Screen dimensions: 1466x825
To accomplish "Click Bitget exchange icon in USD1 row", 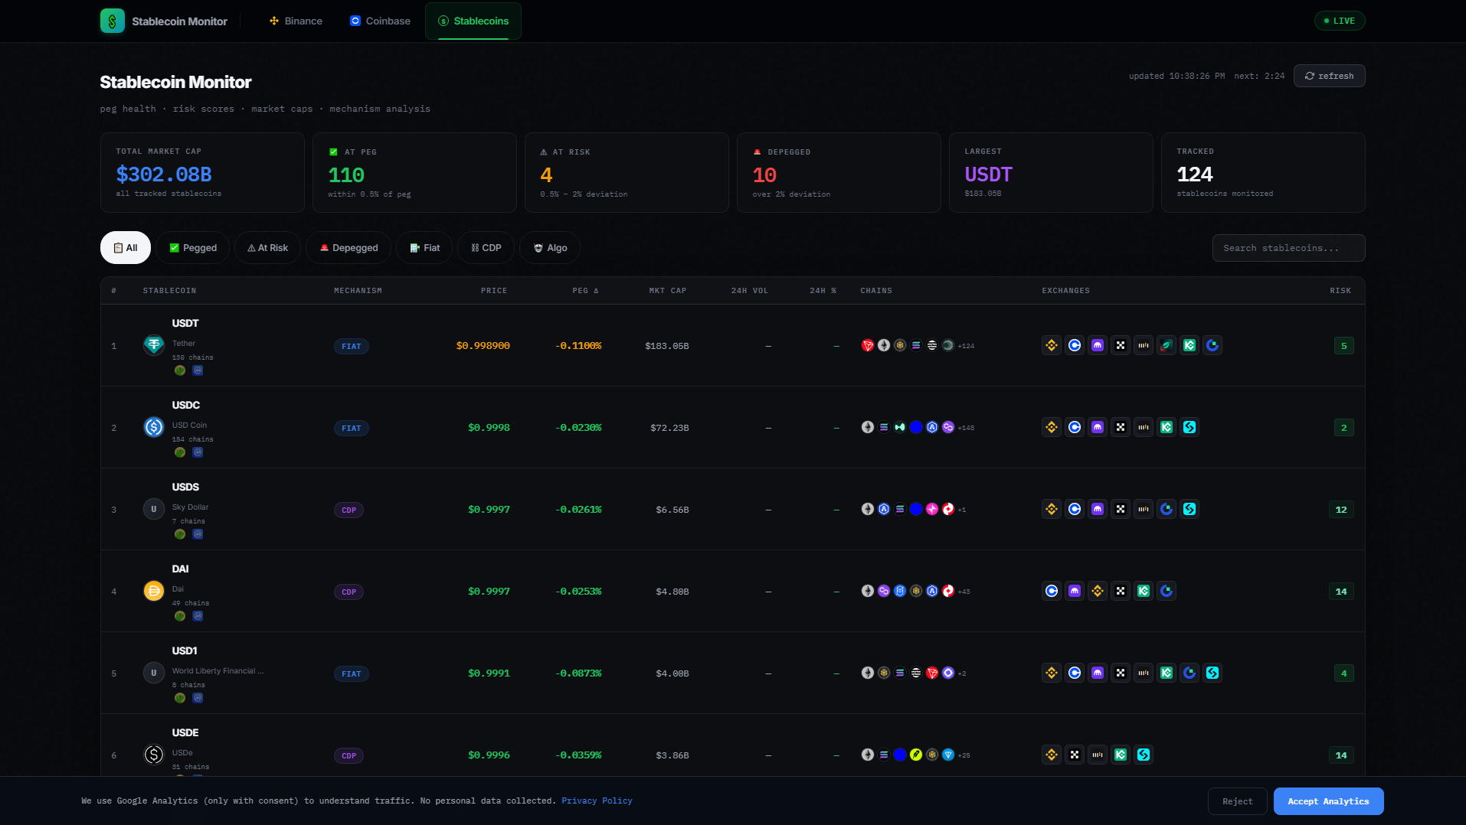I will pyautogui.click(x=1212, y=673).
